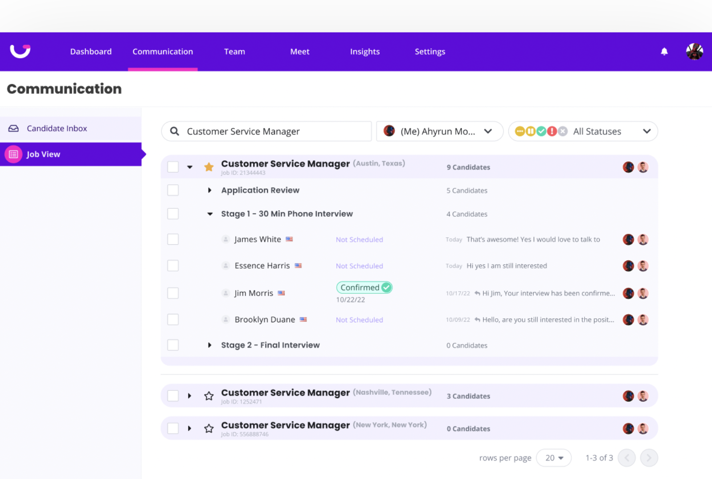
Task: Focus the Customer Service Manager search field
Action: (266, 131)
